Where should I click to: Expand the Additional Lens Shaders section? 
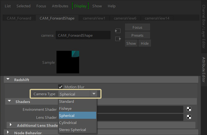11,125
